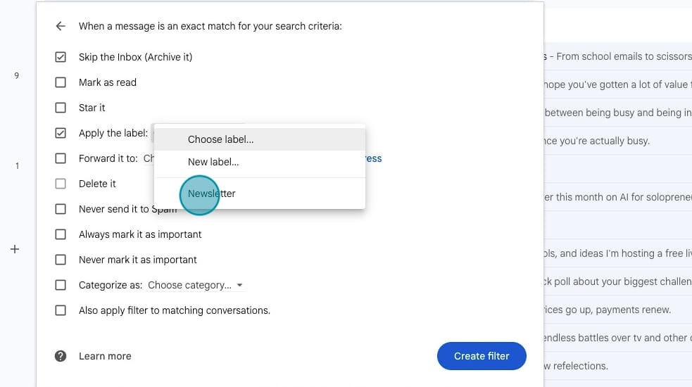Check the Mark as read box
The width and height of the screenshot is (692, 387).
[61, 82]
